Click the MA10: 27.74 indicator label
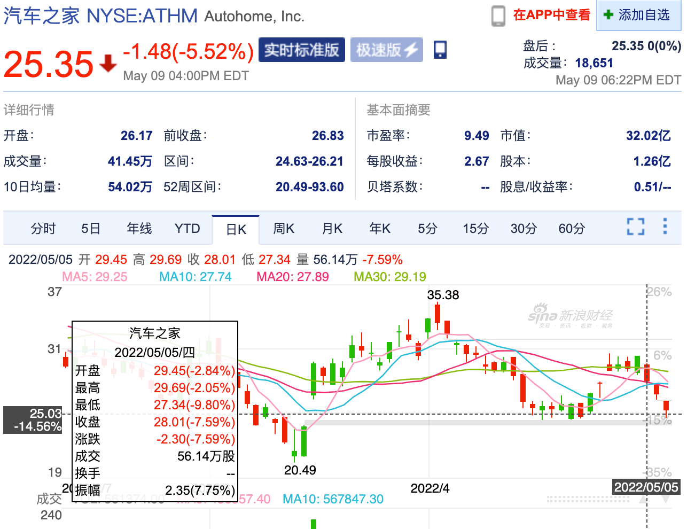This screenshot has width=687, height=529. 196,277
